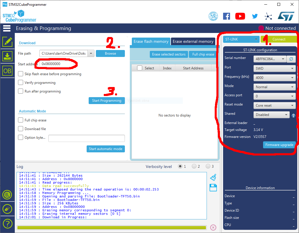
Task: Set verbosity level to 3
Action: 208,167
